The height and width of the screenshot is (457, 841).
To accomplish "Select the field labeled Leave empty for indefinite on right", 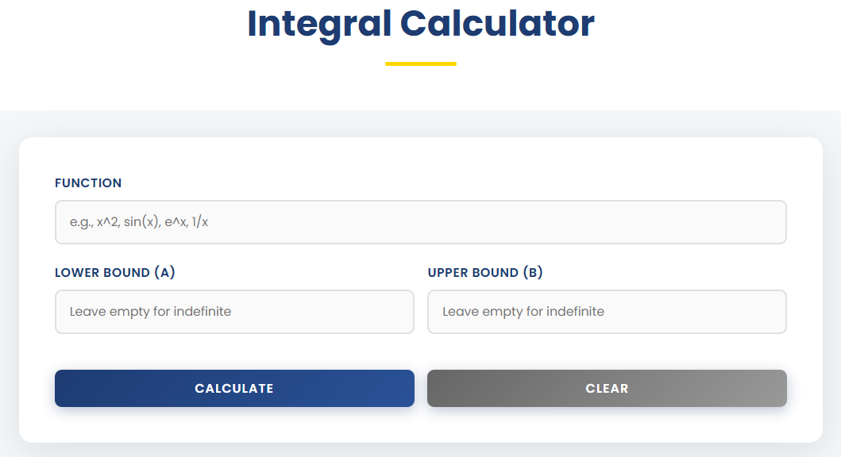I will pyautogui.click(x=607, y=311).
